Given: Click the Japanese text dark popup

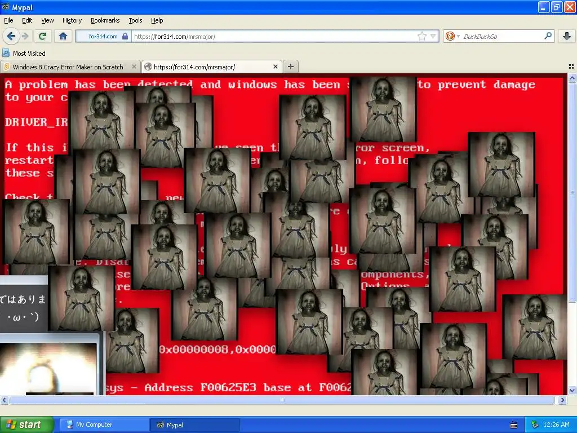Looking at the screenshot, I should [x=24, y=307].
